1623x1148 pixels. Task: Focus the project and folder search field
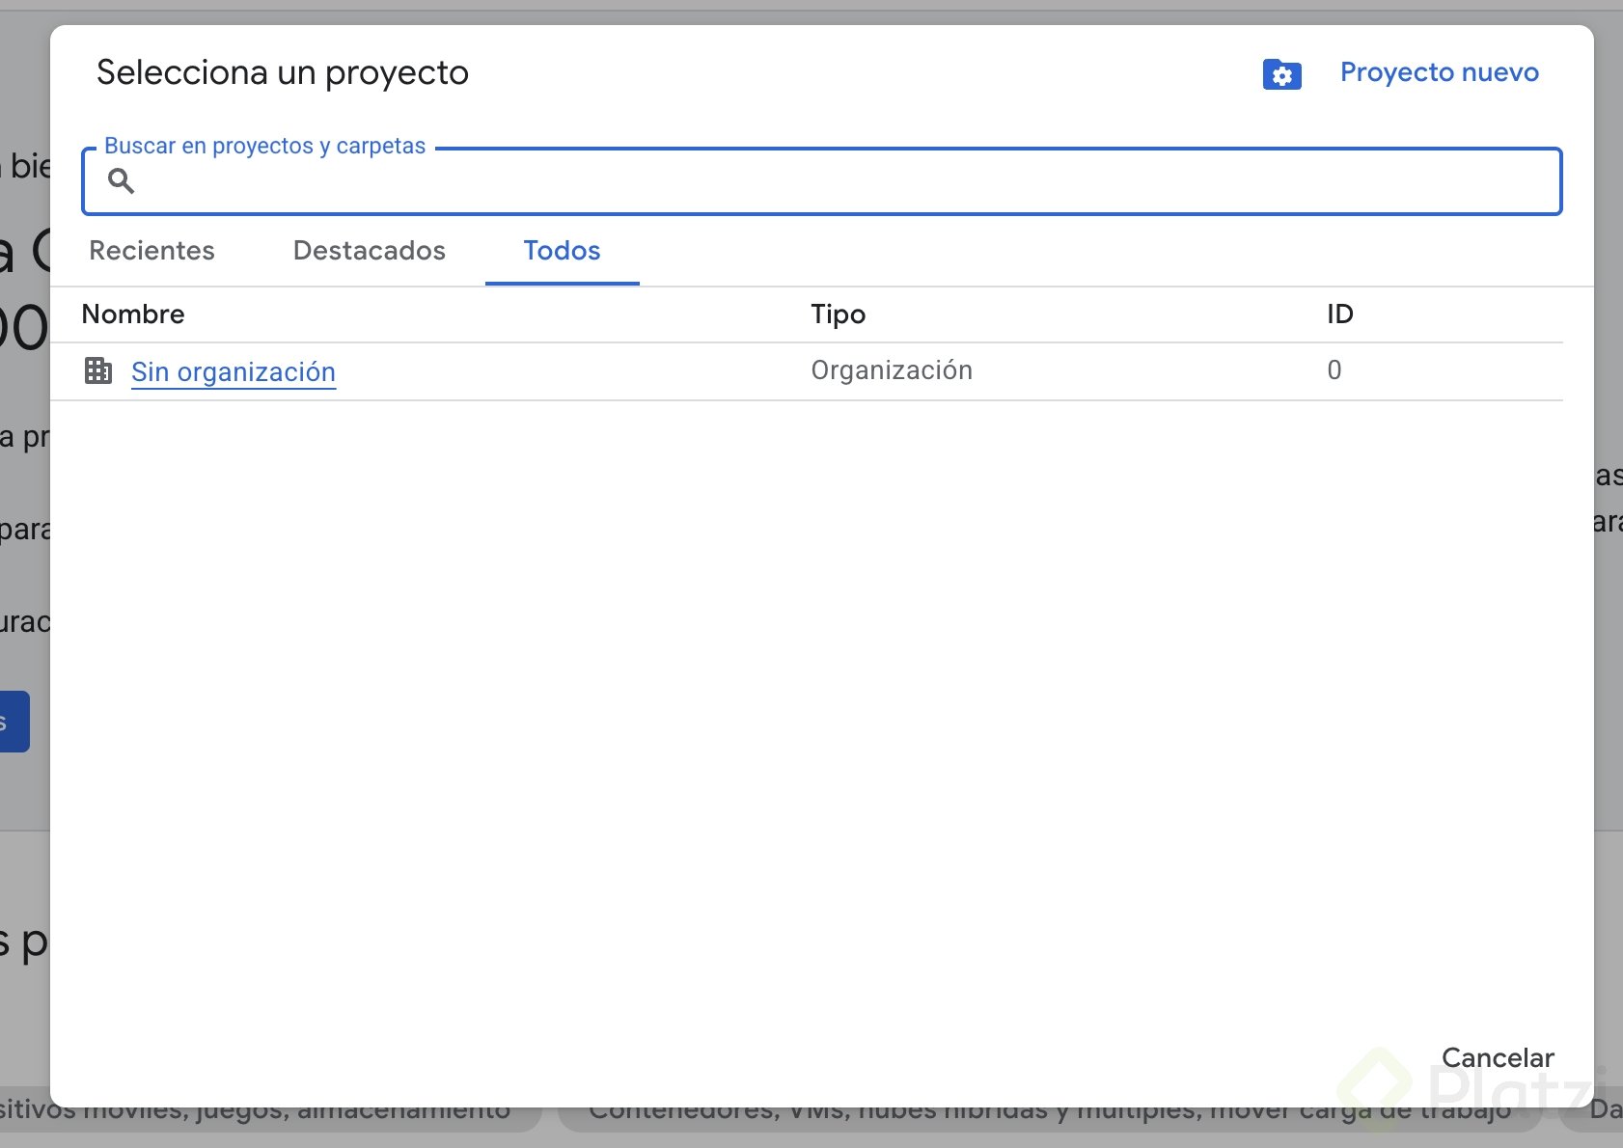click(839, 181)
